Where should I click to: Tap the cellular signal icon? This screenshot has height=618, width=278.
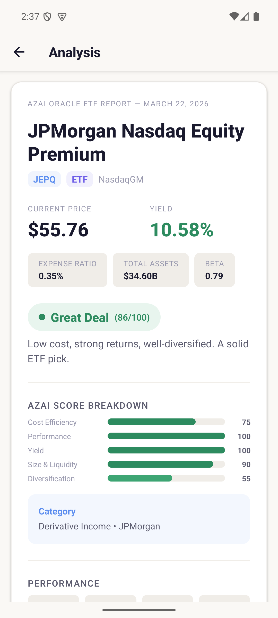[245, 16]
